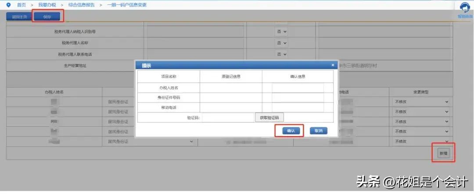
Task: Open the last row 居民身份证 dropdown
Action: click(x=150, y=141)
